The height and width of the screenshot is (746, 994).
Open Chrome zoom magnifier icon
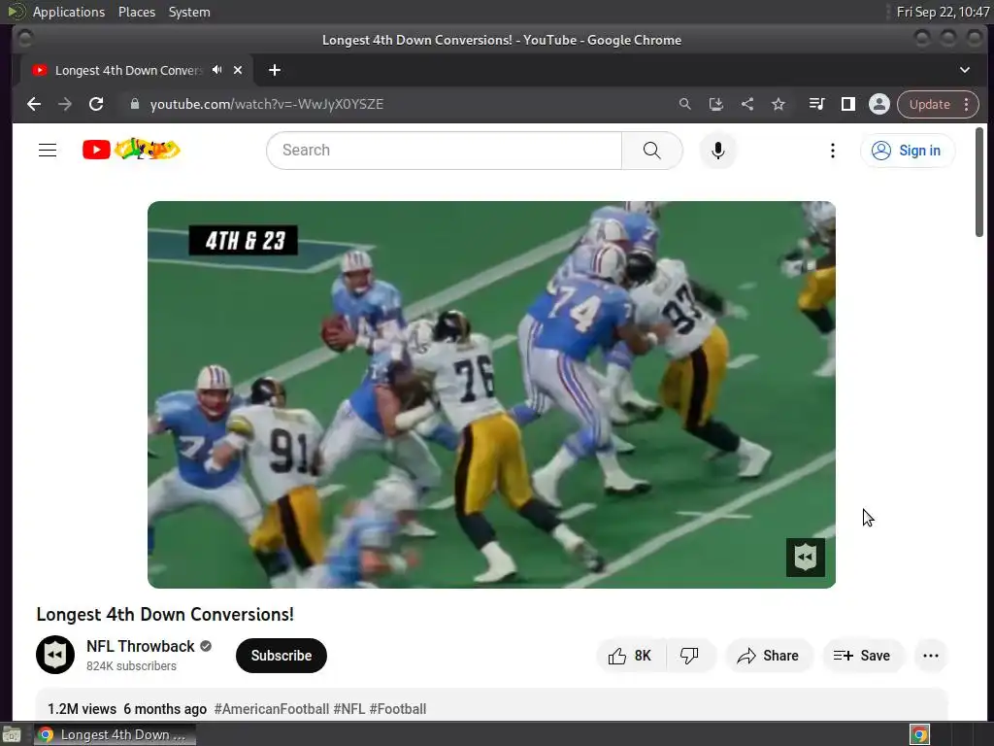coord(684,104)
